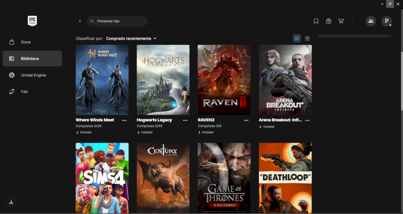Open the friends list
This screenshot has width=403, height=214.
point(371,21)
